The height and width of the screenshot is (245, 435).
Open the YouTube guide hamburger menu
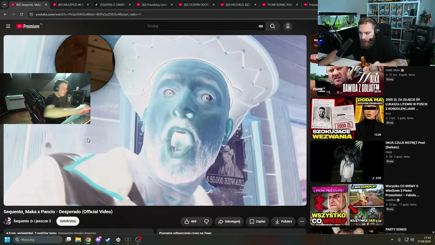[8, 26]
